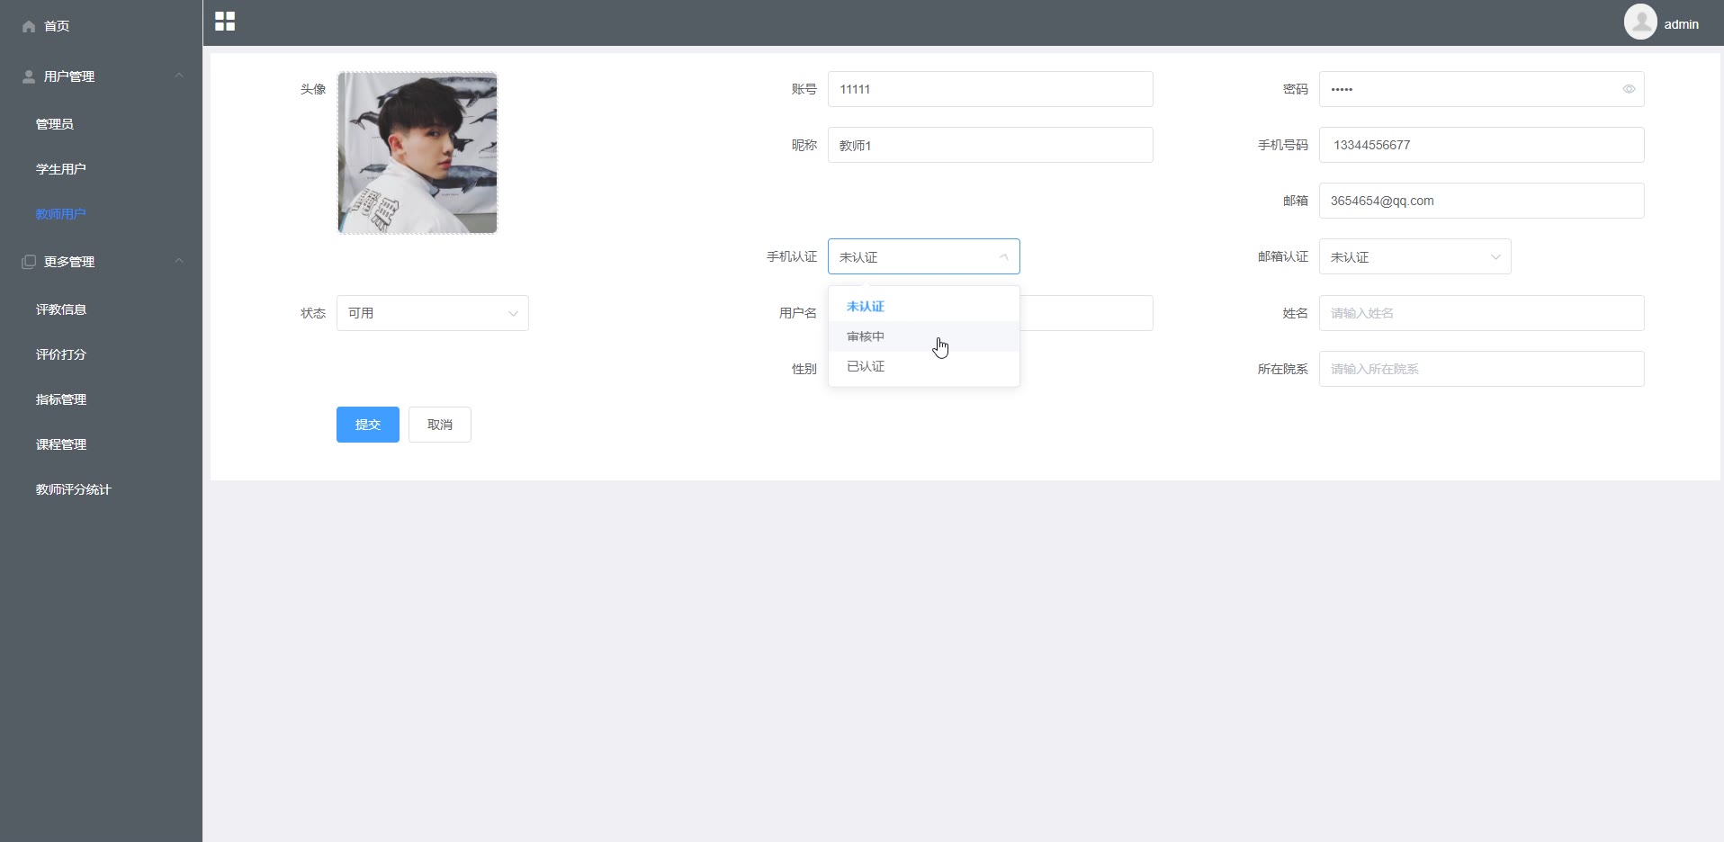Image resolution: width=1724 pixels, height=842 pixels.
Task: Click the admin username in header
Action: [1681, 24]
